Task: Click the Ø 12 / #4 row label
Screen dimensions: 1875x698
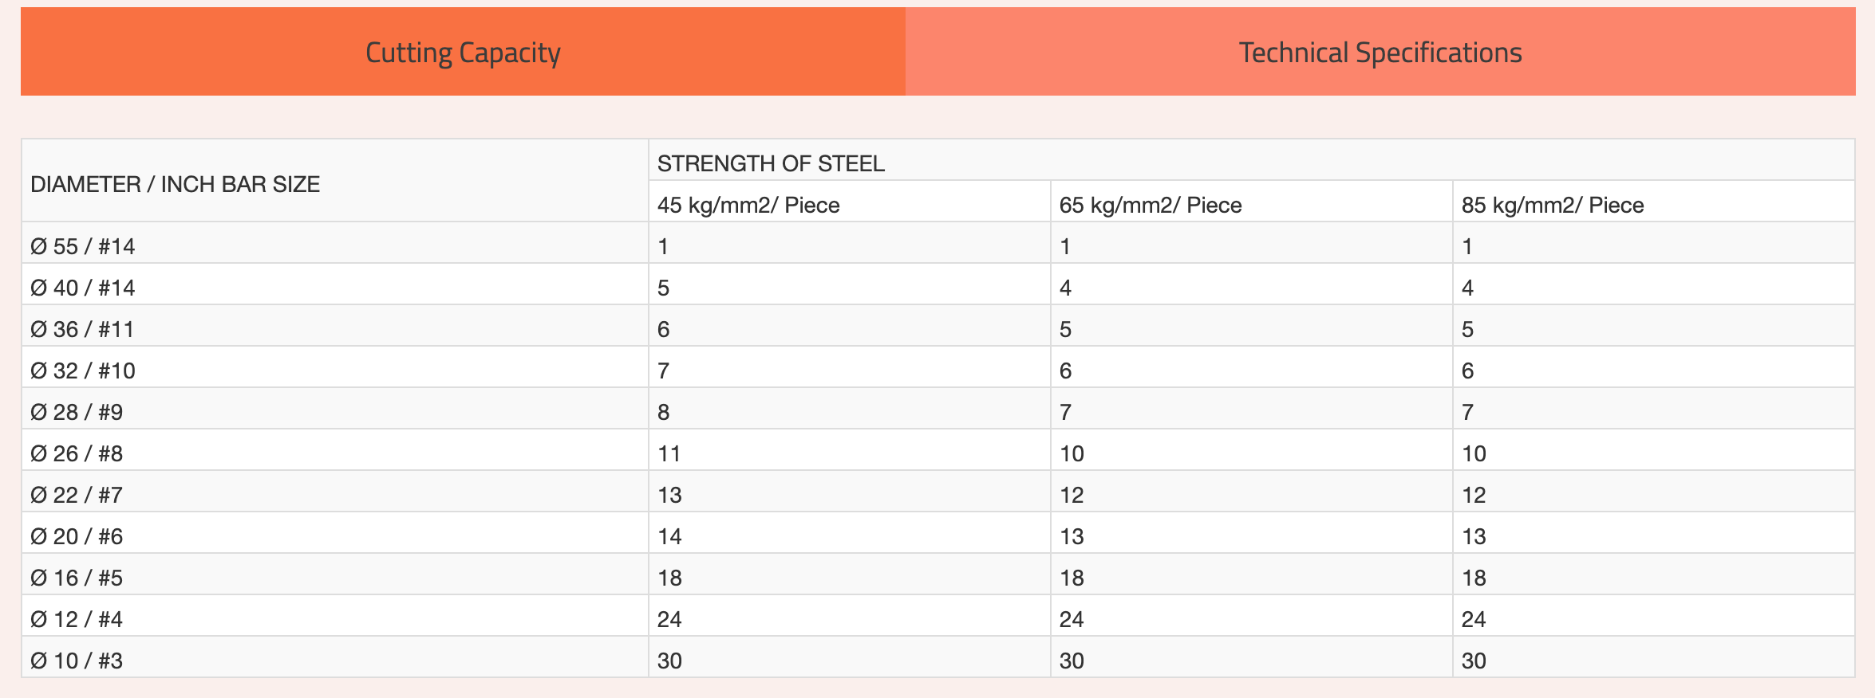Action: (77, 619)
